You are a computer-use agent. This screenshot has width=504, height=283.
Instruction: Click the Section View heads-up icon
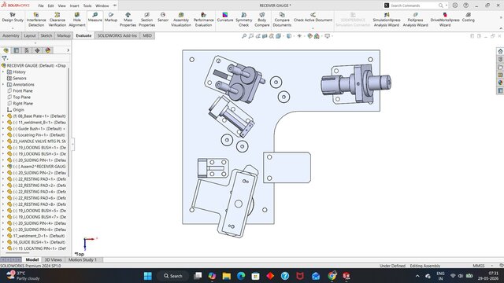[265, 36]
